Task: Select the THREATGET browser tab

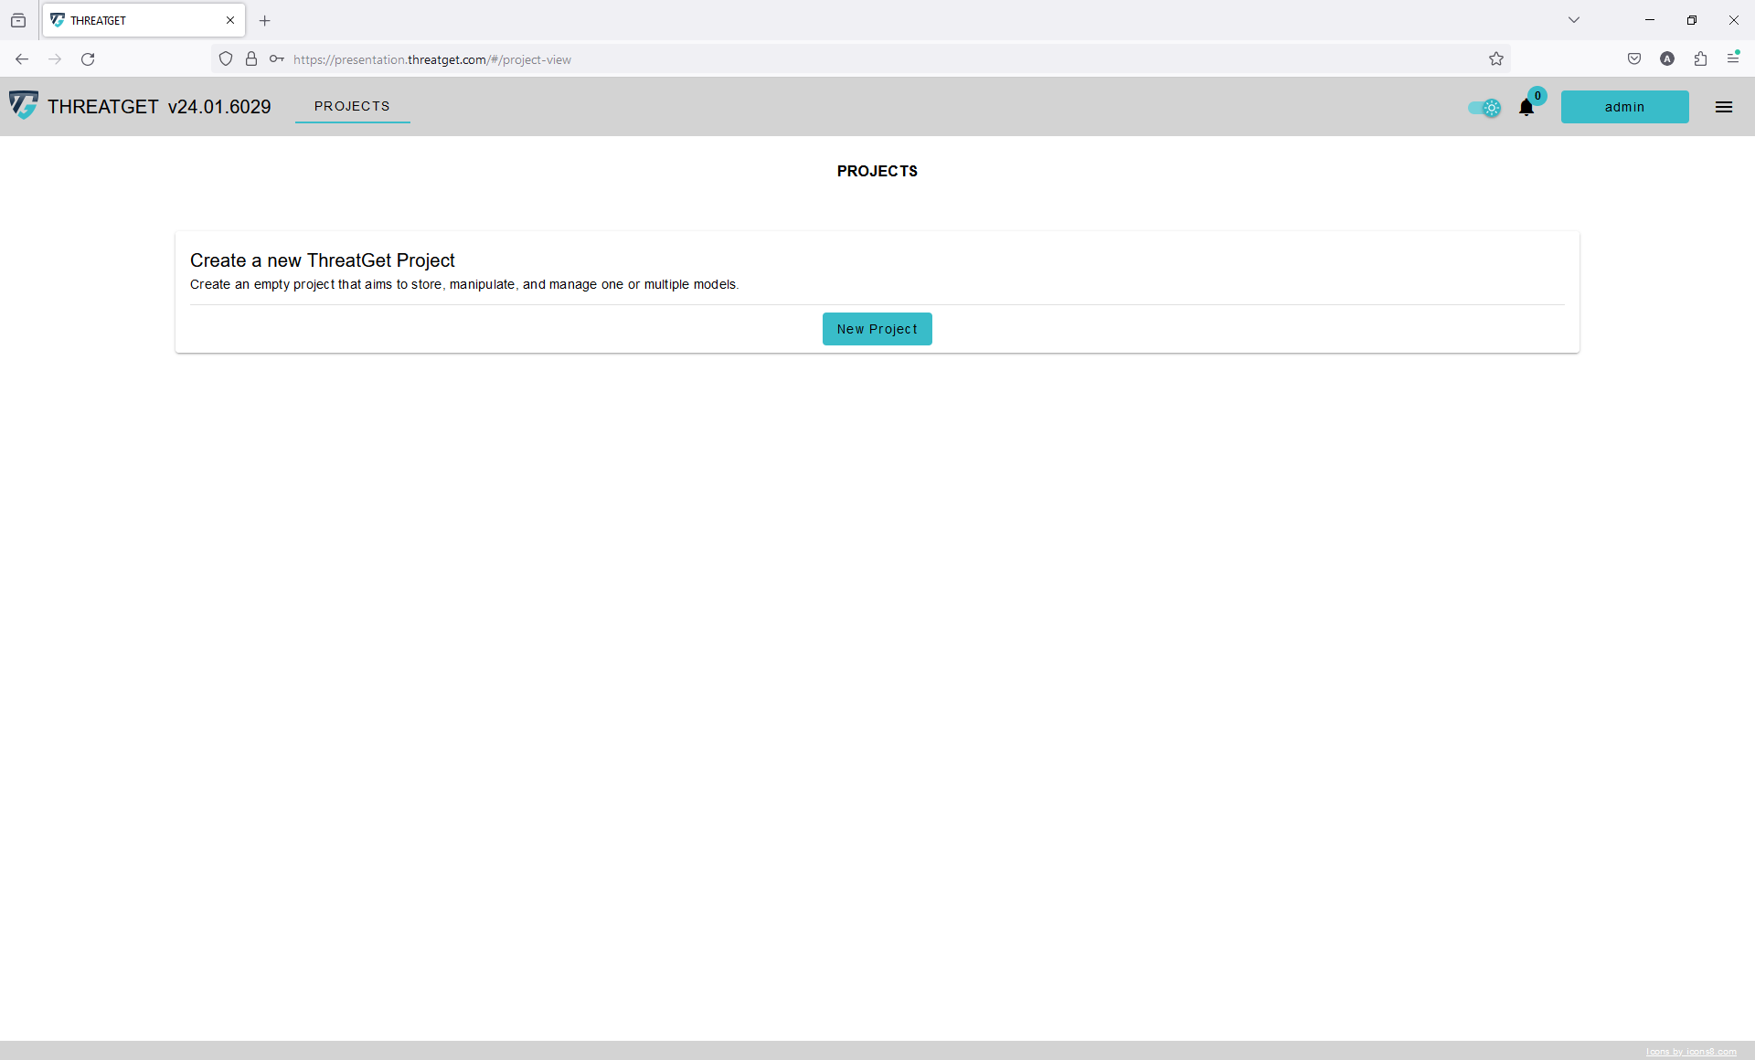Action: pos(144,20)
